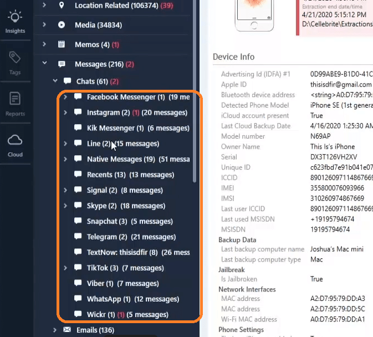Expand the Signal chats node
The height and width of the screenshot is (337, 373).
click(x=65, y=190)
